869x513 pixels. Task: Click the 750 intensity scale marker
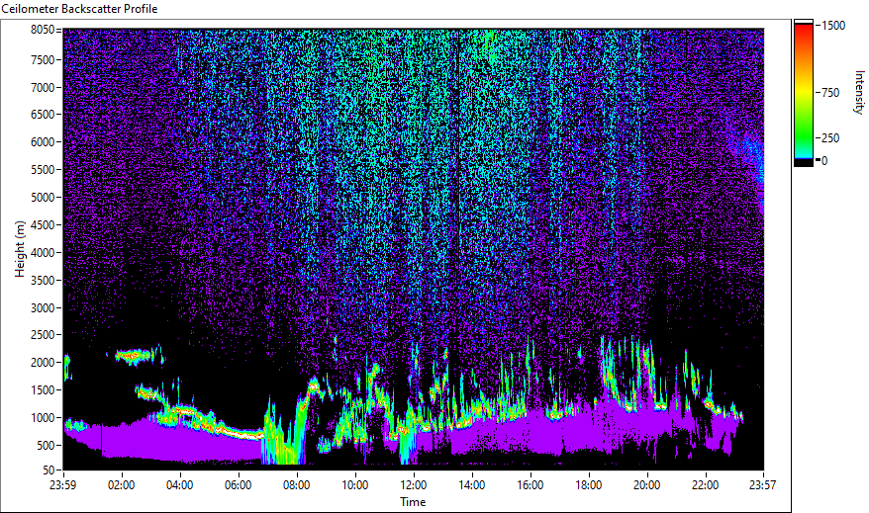coord(830,93)
